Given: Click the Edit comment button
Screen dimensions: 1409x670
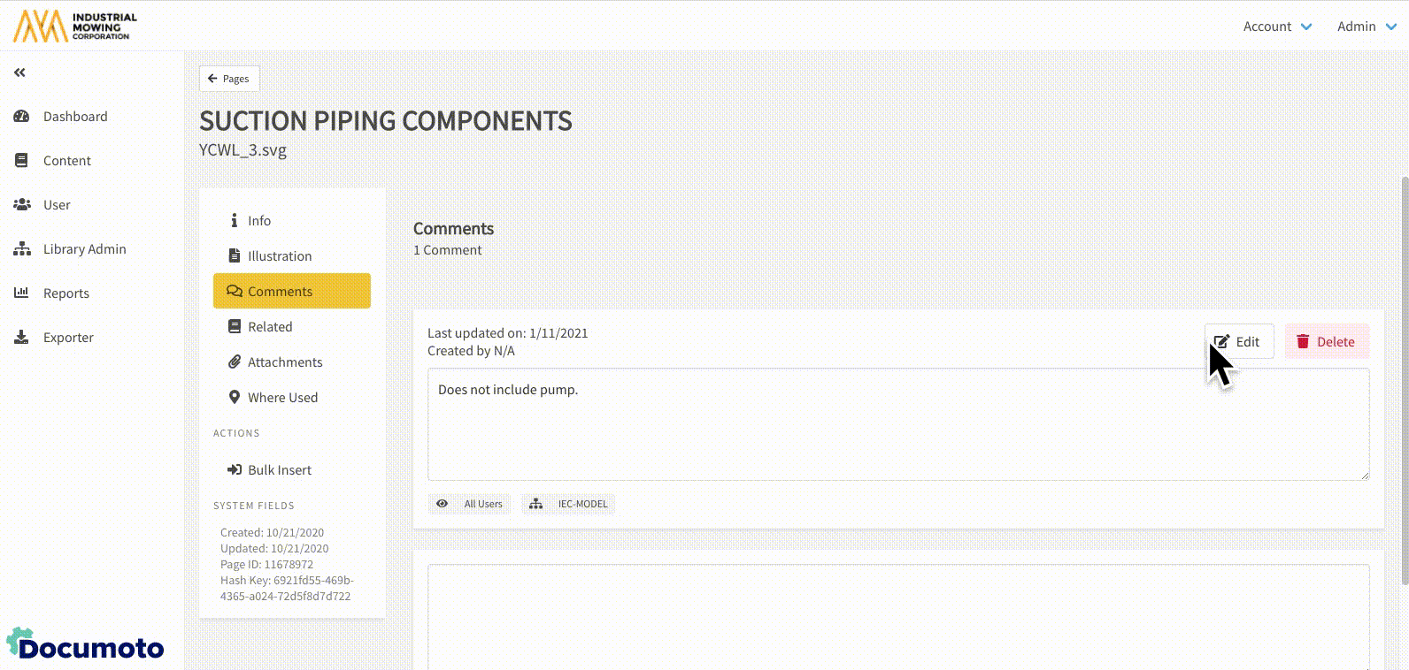Looking at the screenshot, I should [x=1238, y=342].
